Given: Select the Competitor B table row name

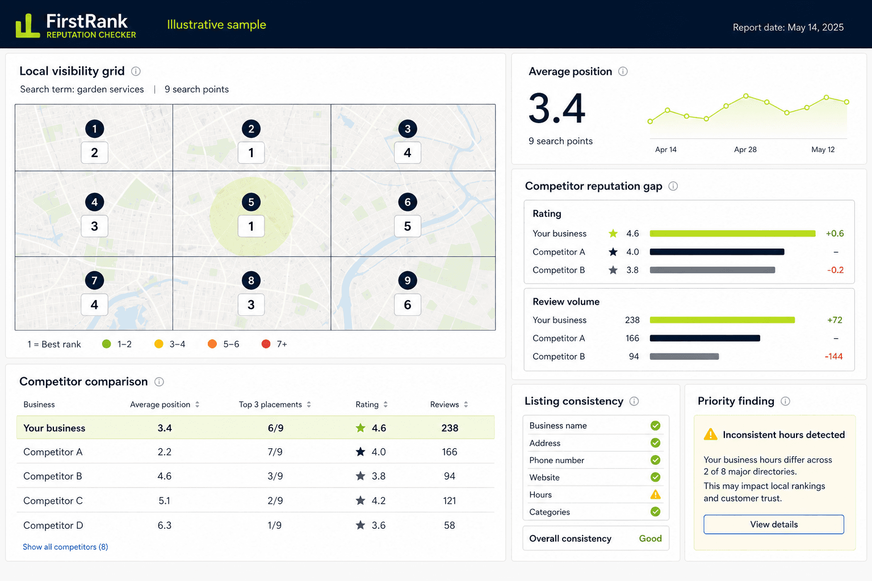Looking at the screenshot, I should (x=53, y=477).
